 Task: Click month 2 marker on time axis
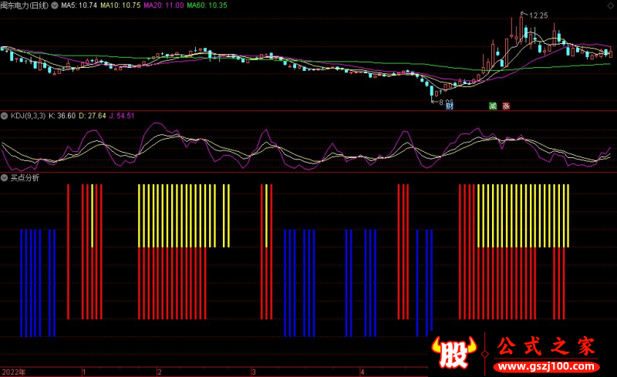159,372
